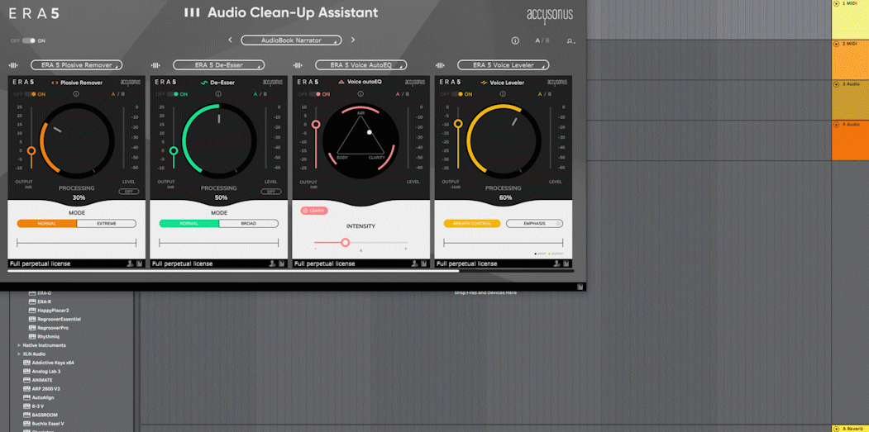The width and height of the screenshot is (869, 432).
Task: Click the Voice Leveler output slider handle
Action: [x=458, y=124]
